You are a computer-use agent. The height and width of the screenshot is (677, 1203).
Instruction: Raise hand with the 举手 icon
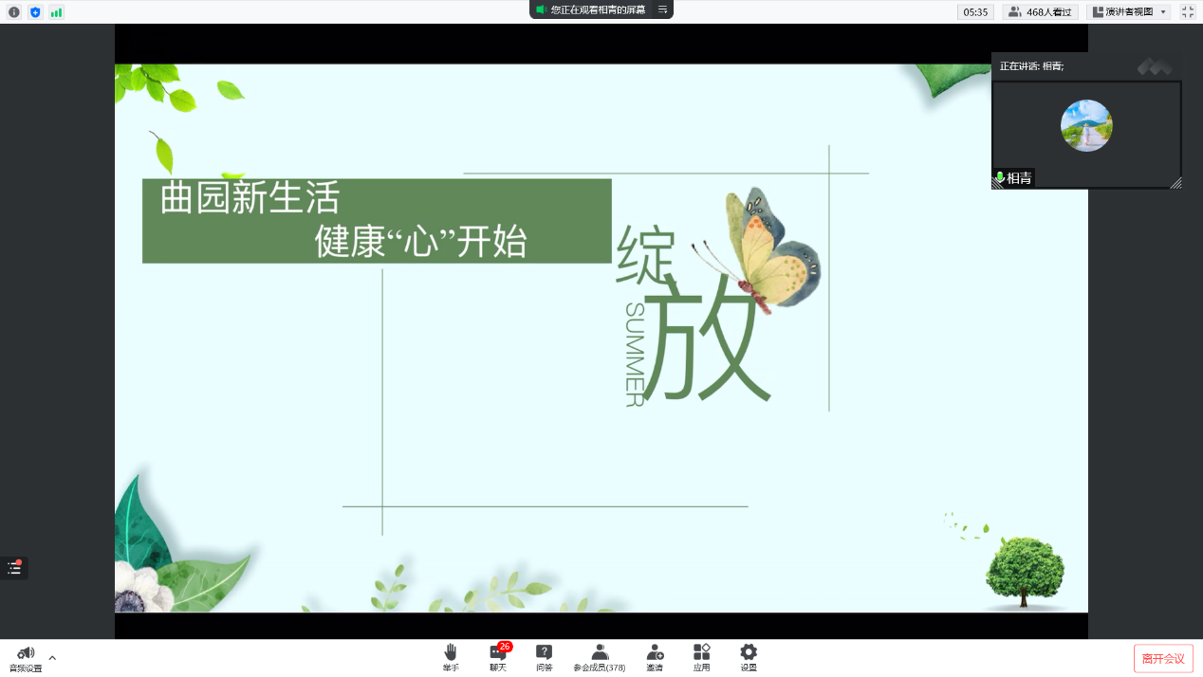451,656
